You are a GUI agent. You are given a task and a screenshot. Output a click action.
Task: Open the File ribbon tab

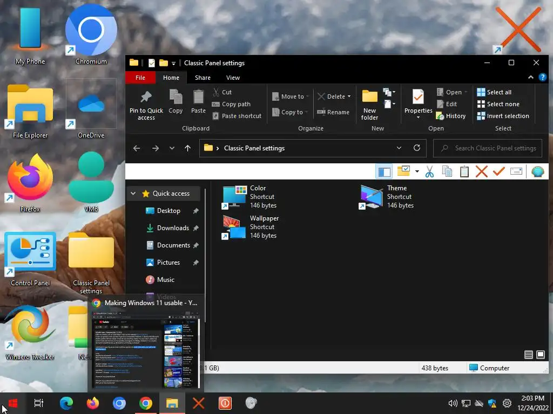pos(140,78)
